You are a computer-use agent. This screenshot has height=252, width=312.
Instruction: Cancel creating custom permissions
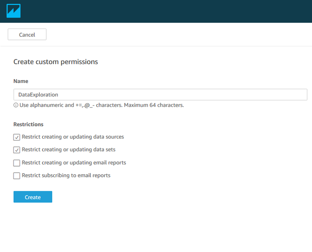pyautogui.click(x=27, y=34)
